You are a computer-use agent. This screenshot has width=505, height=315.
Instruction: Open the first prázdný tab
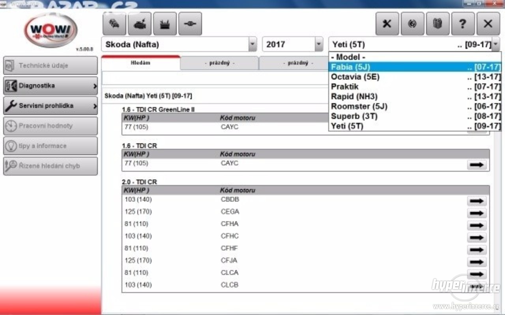tap(219, 63)
